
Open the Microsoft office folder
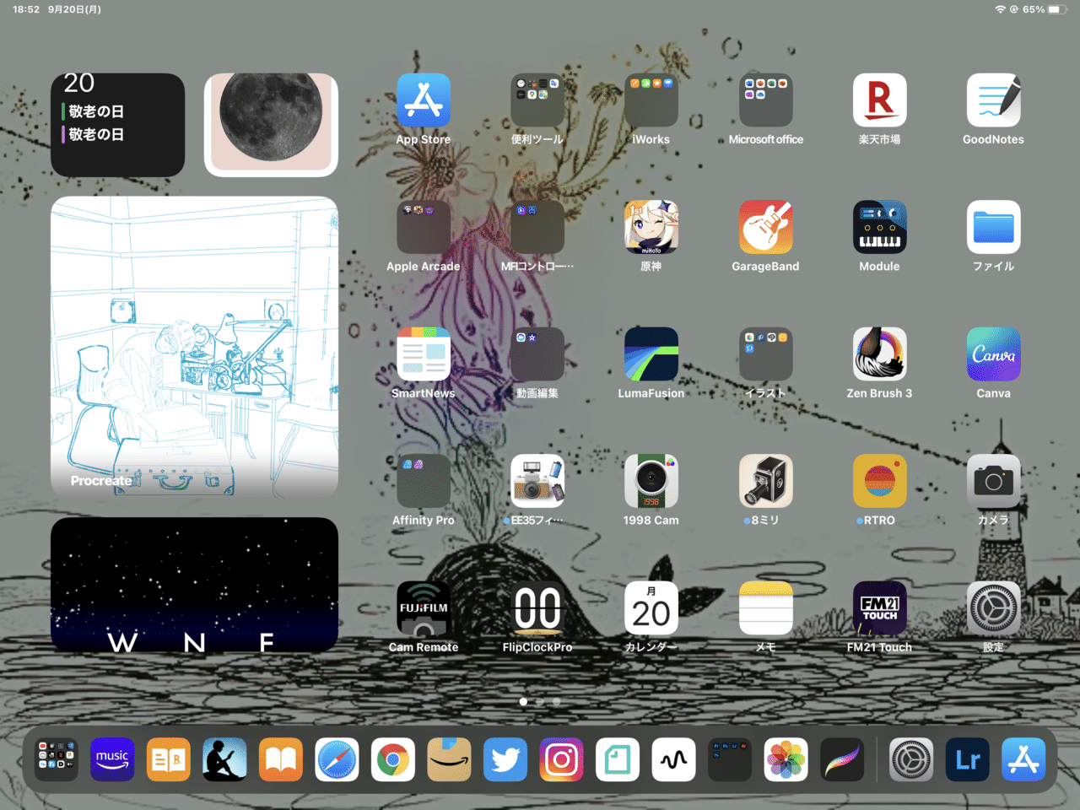click(765, 100)
